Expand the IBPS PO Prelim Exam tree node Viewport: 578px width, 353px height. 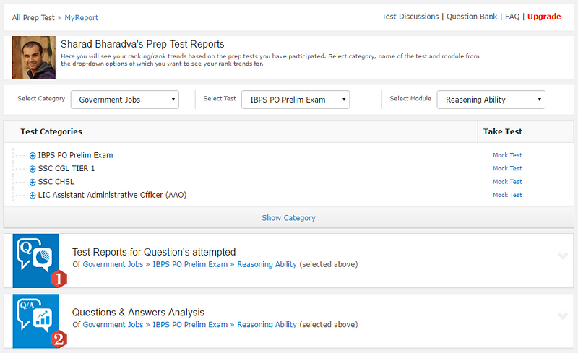pos(33,155)
